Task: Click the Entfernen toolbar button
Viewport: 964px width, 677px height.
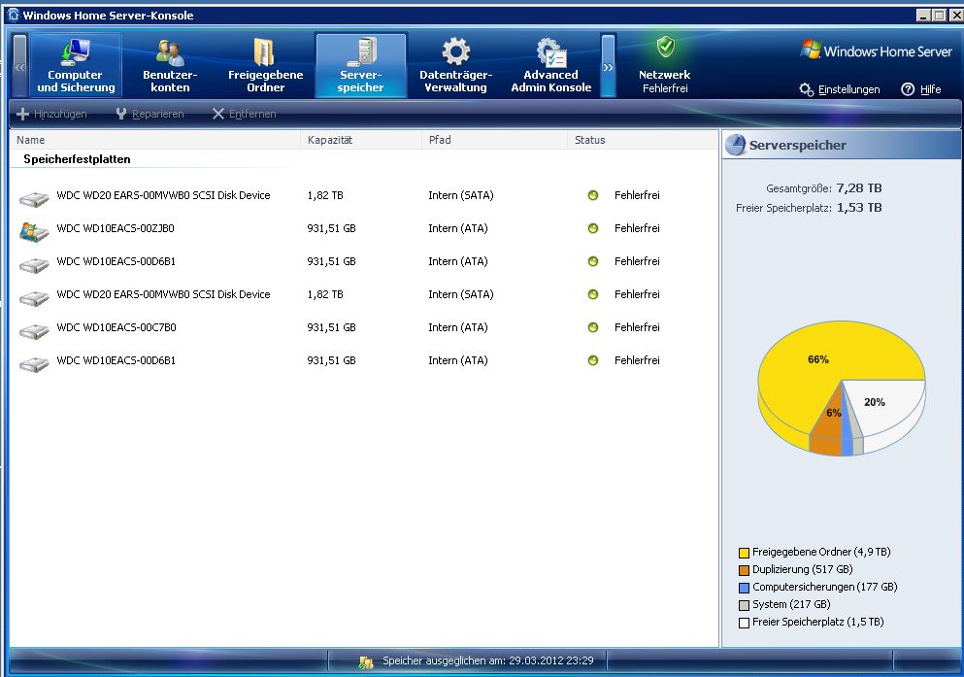Action: [x=244, y=114]
